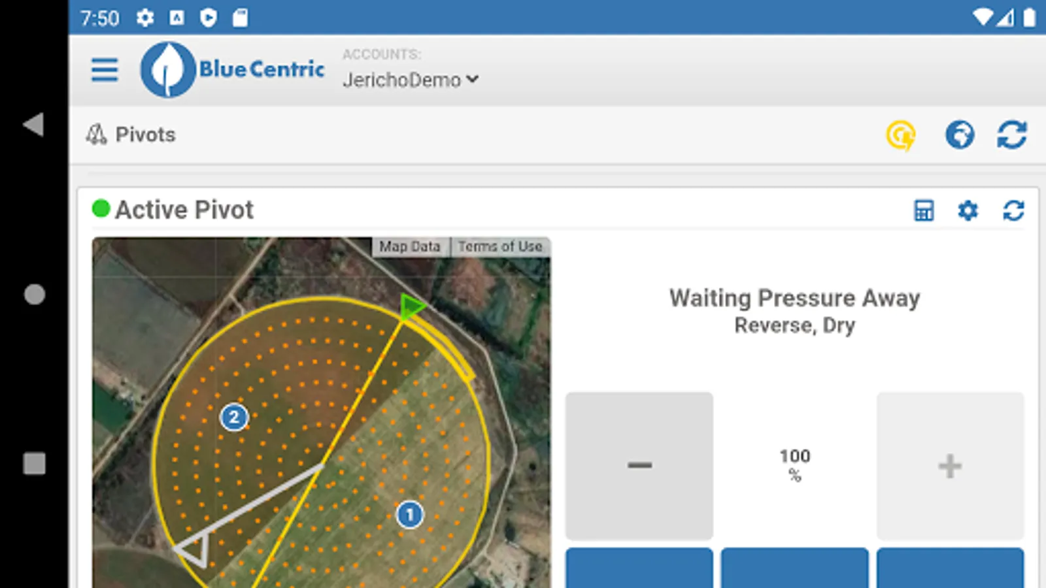1046x588 pixels.
Task: Open the Active Pivot calculator
Action: click(x=924, y=210)
